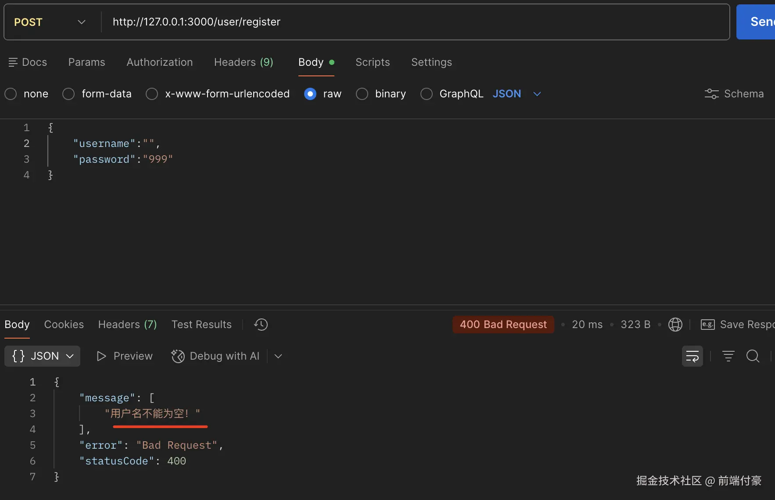Expand the raw JSON format dropdown

[537, 94]
